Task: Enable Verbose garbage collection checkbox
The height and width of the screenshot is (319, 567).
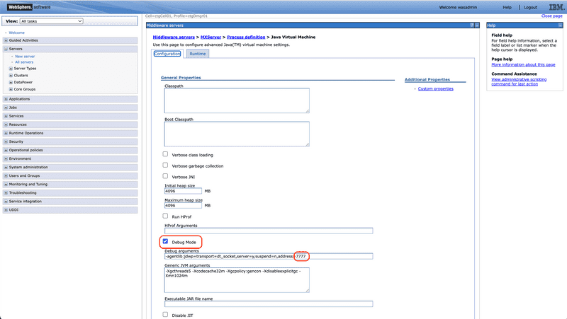Action: [x=165, y=165]
